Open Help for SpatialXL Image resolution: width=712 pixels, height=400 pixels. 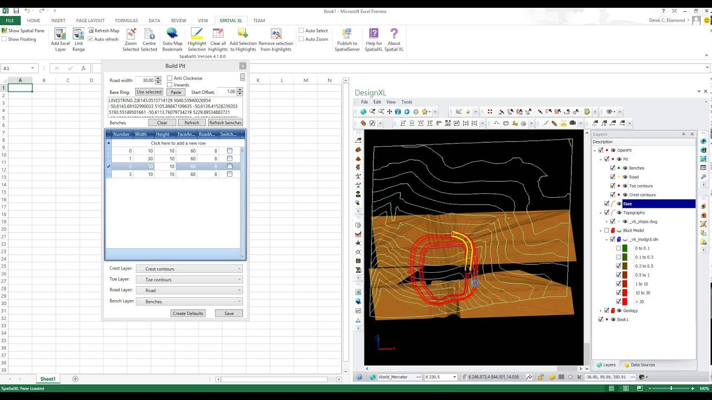point(374,39)
